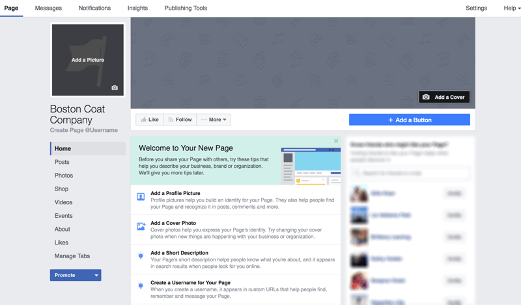This screenshot has width=521, height=305.
Task: Select Shop in the left sidebar
Action: coord(61,189)
